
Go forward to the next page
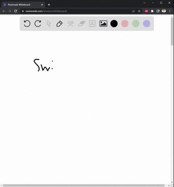[10, 11]
